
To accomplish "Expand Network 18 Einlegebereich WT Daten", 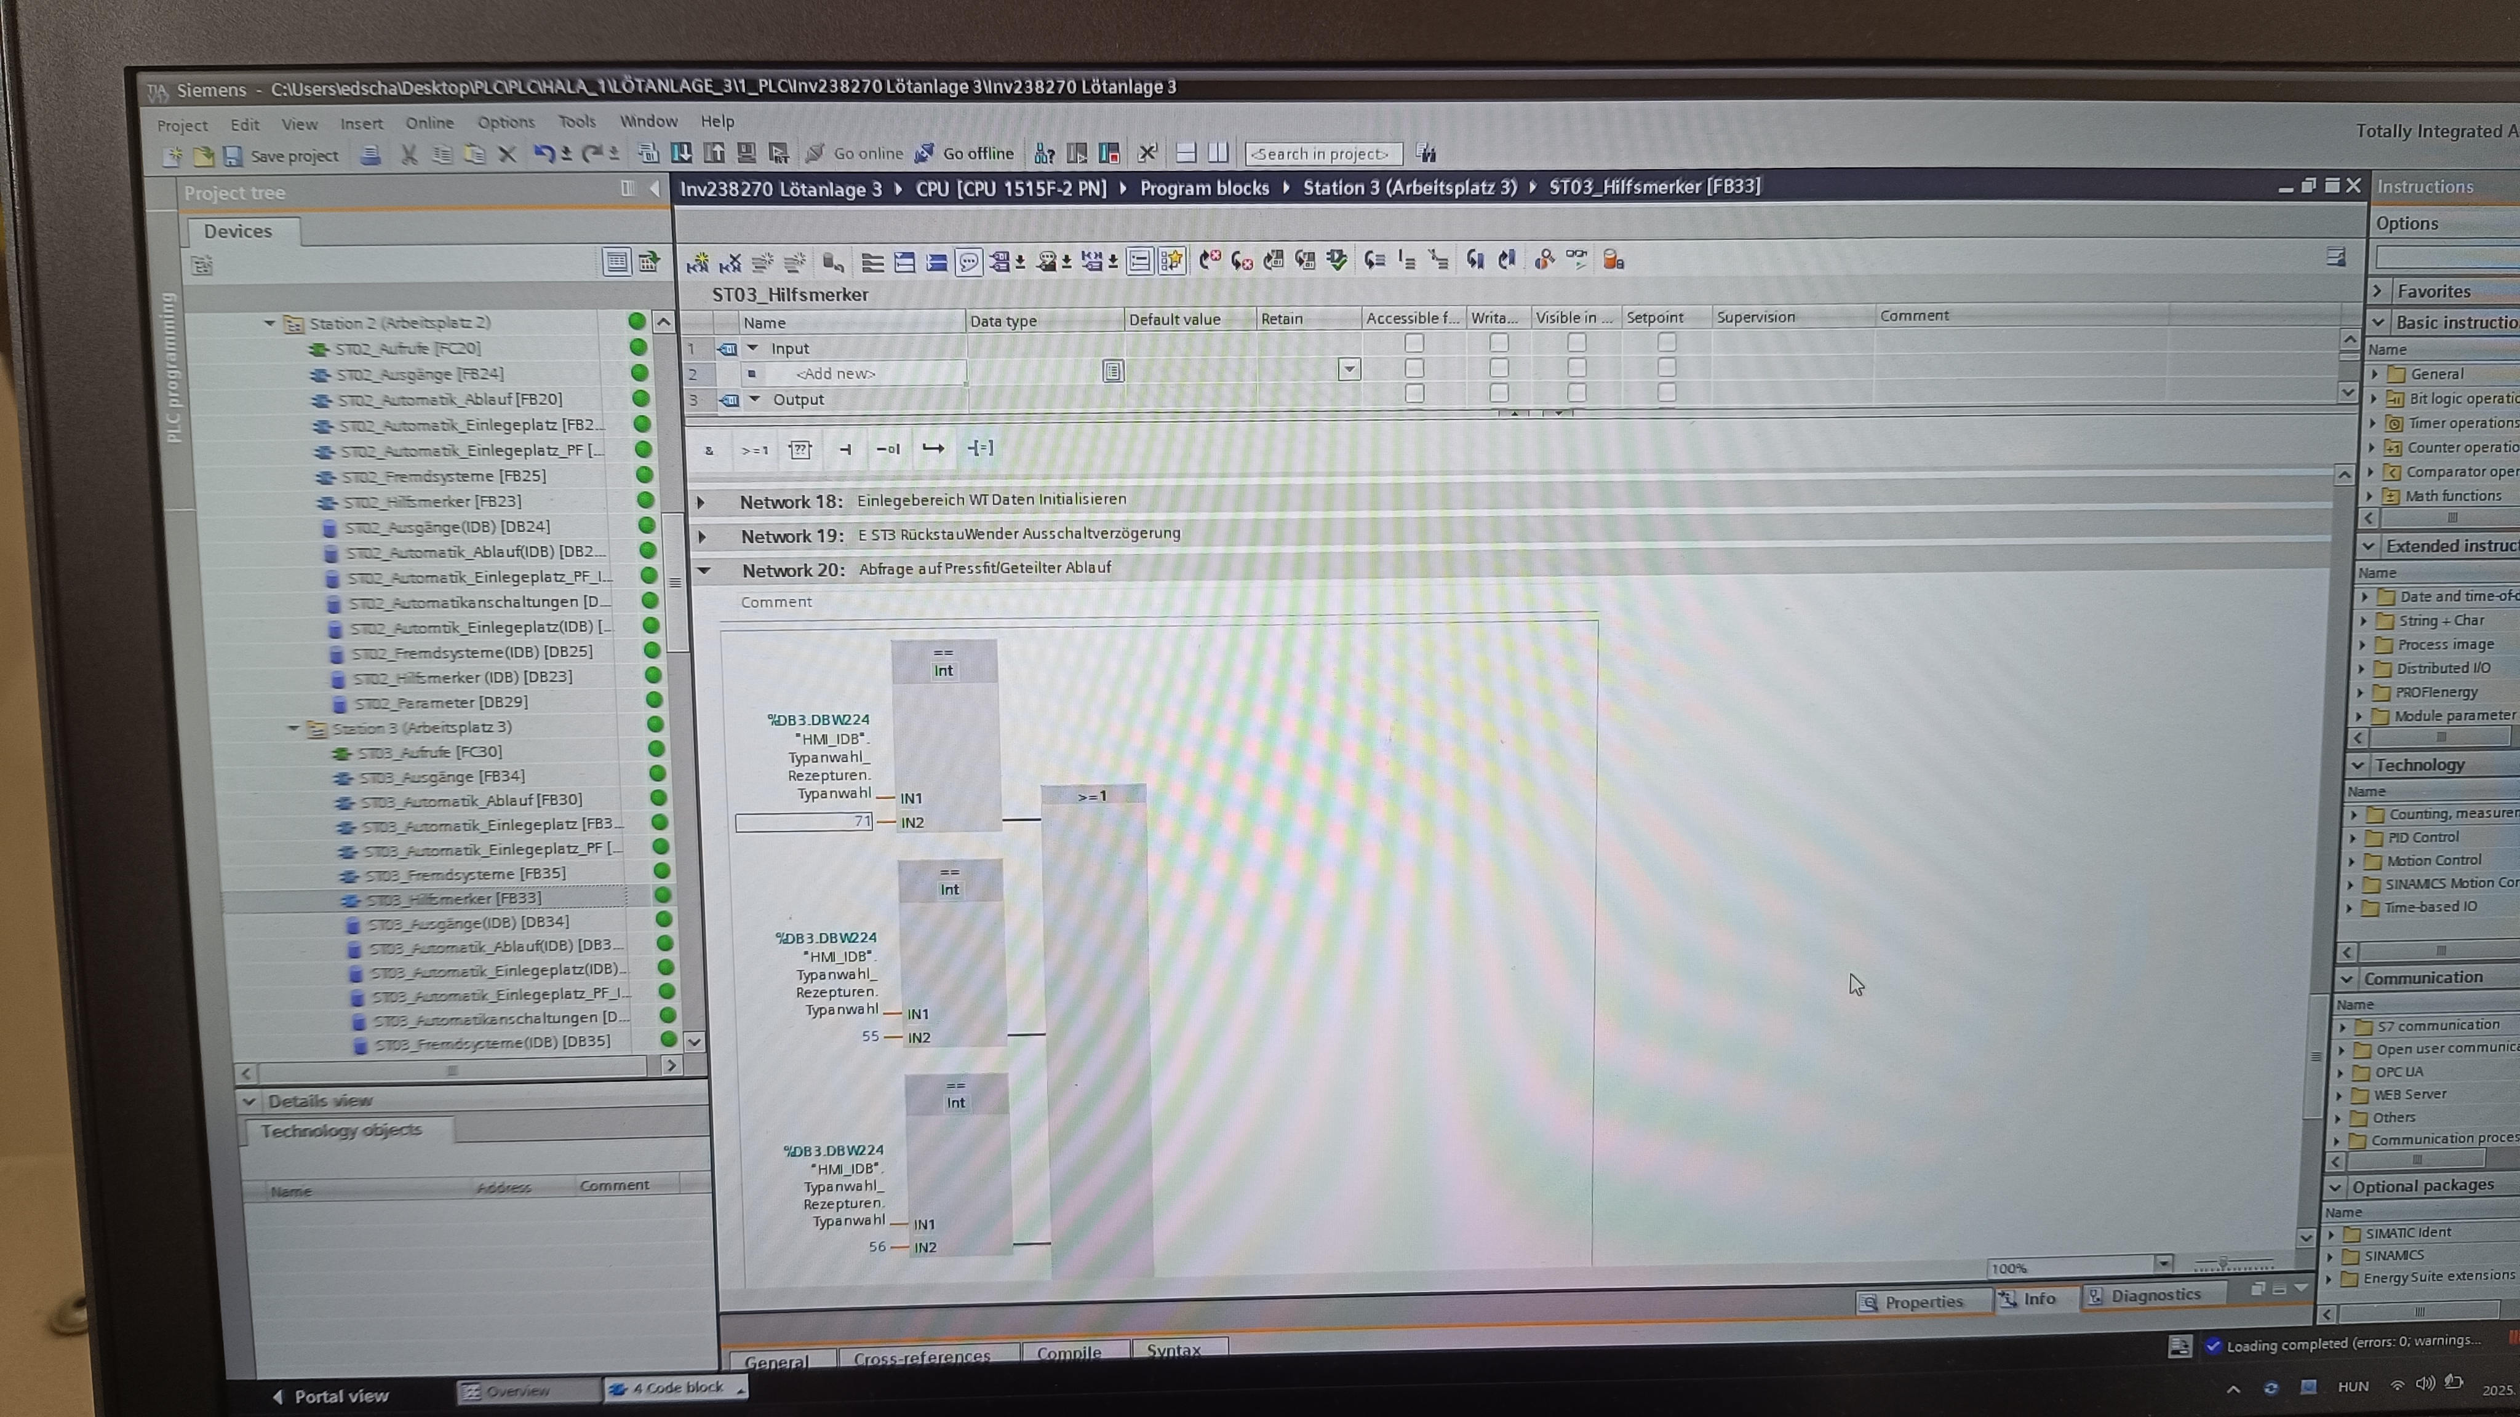I will pos(701,502).
